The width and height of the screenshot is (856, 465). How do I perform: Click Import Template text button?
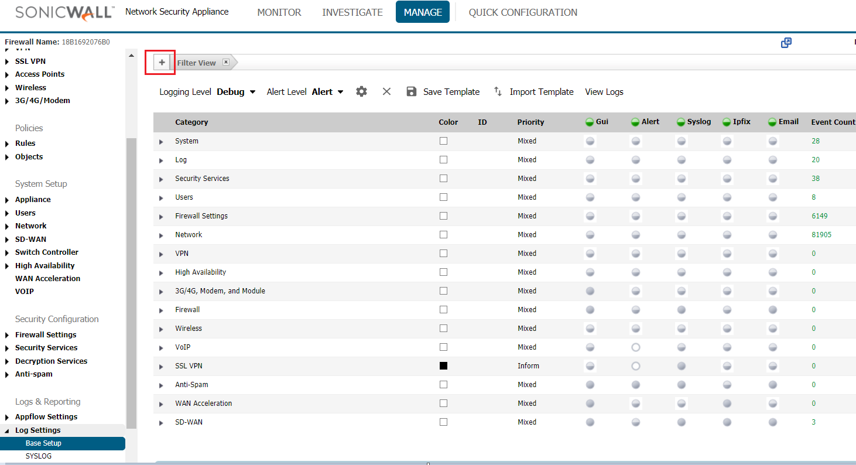tap(542, 92)
